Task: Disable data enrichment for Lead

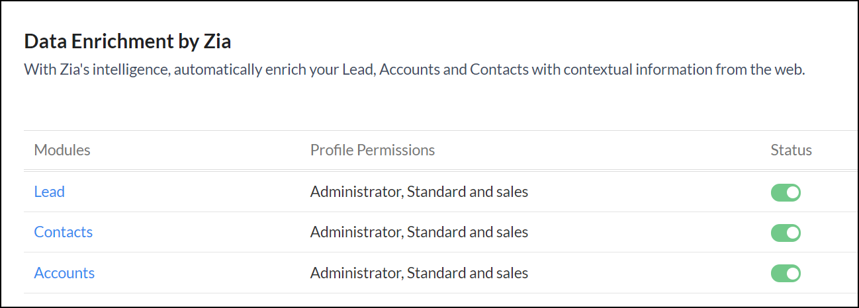Action: (786, 192)
